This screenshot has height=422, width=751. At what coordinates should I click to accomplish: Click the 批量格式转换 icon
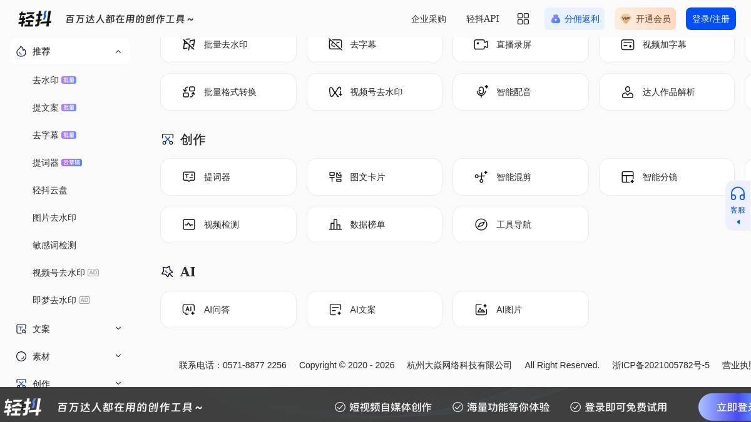pos(189,92)
